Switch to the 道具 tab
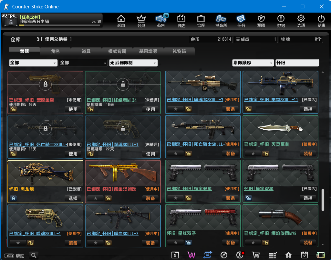Viewport: 331px width, 260px height. (x=86, y=51)
